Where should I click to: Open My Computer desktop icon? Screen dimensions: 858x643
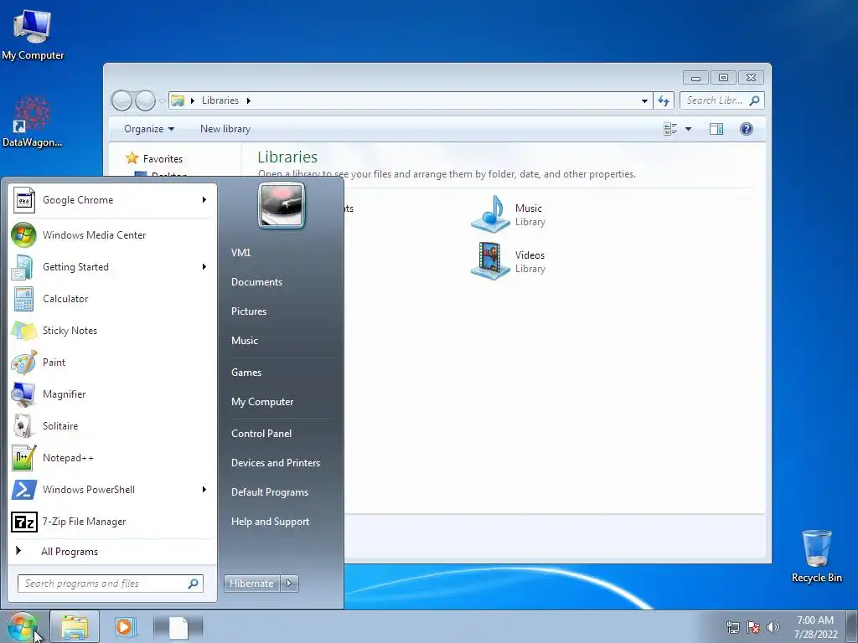click(33, 35)
